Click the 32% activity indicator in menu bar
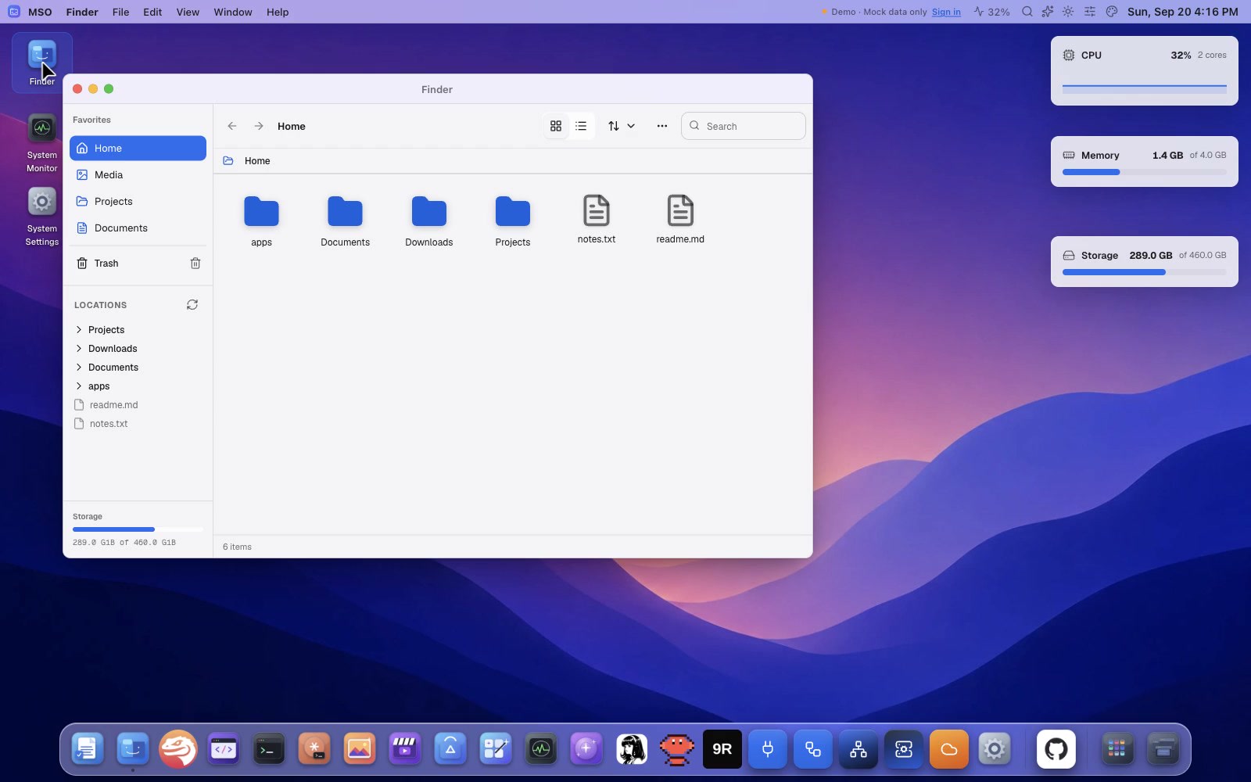Viewport: 1251px width, 782px height. coord(991,12)
